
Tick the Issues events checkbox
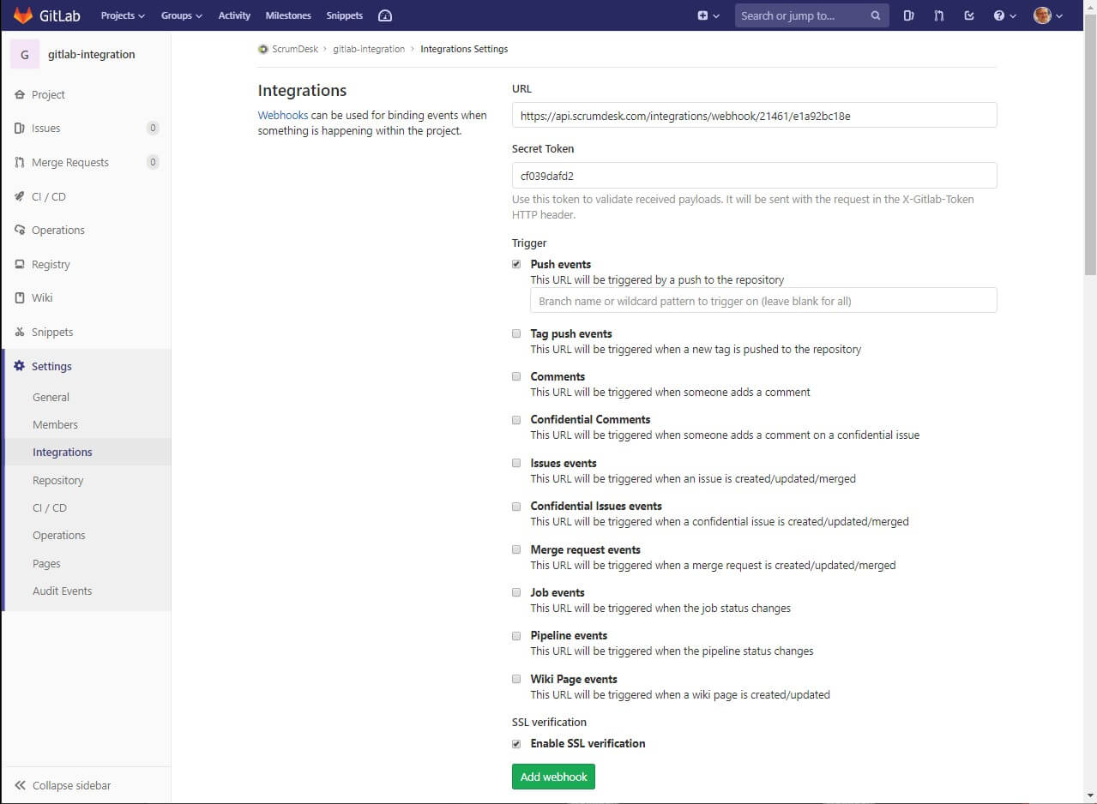click(x=516, y=463)
